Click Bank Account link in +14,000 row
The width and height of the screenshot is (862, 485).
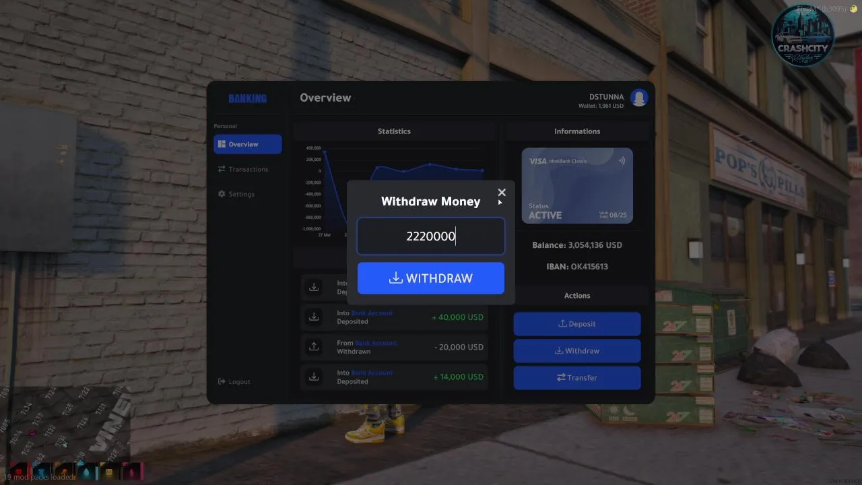pyautogui.click(x=372, y=373)
